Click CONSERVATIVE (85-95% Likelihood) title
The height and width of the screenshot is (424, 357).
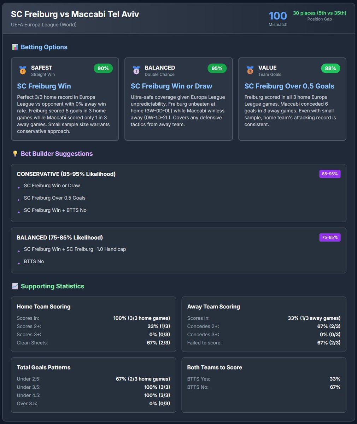tap(66, 174)
